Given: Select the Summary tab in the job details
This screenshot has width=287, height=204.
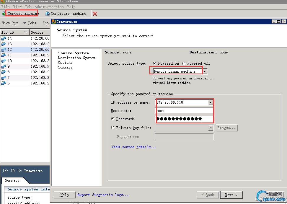Looking at the screenshot, I should [12, 180].
